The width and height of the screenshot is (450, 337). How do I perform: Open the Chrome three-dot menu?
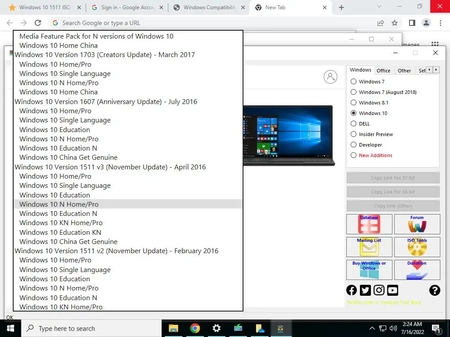[x=440, y=23]
